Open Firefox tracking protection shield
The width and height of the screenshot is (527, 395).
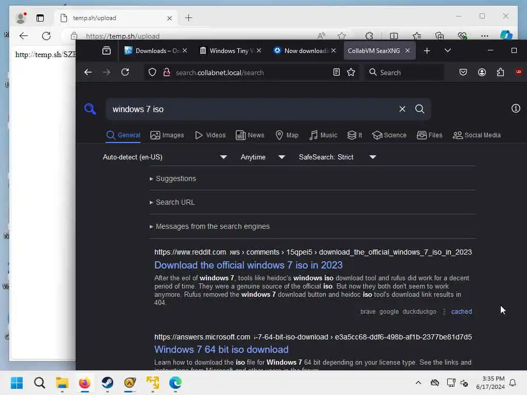pyautogui.click(x=152, y=73)
